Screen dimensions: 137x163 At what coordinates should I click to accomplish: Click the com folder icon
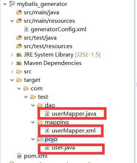click(26, 88)
